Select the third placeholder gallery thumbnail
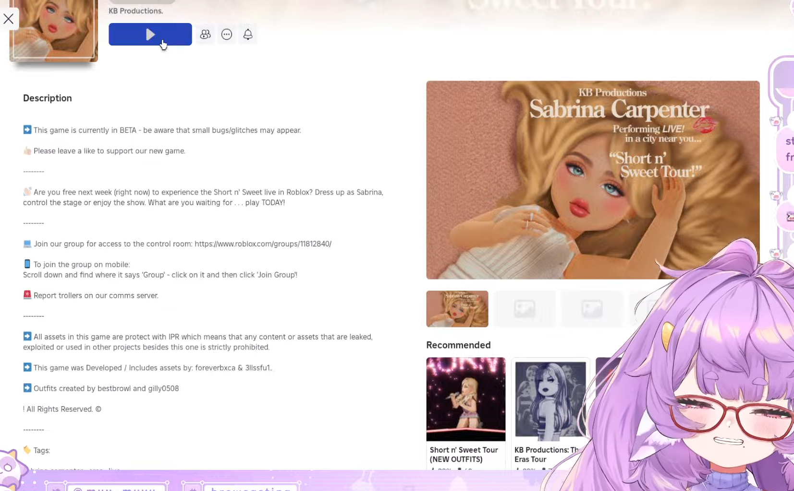Image resolution: width=794 pixels, height=491 pixels. pyautogui.click(x=592, y=309)
